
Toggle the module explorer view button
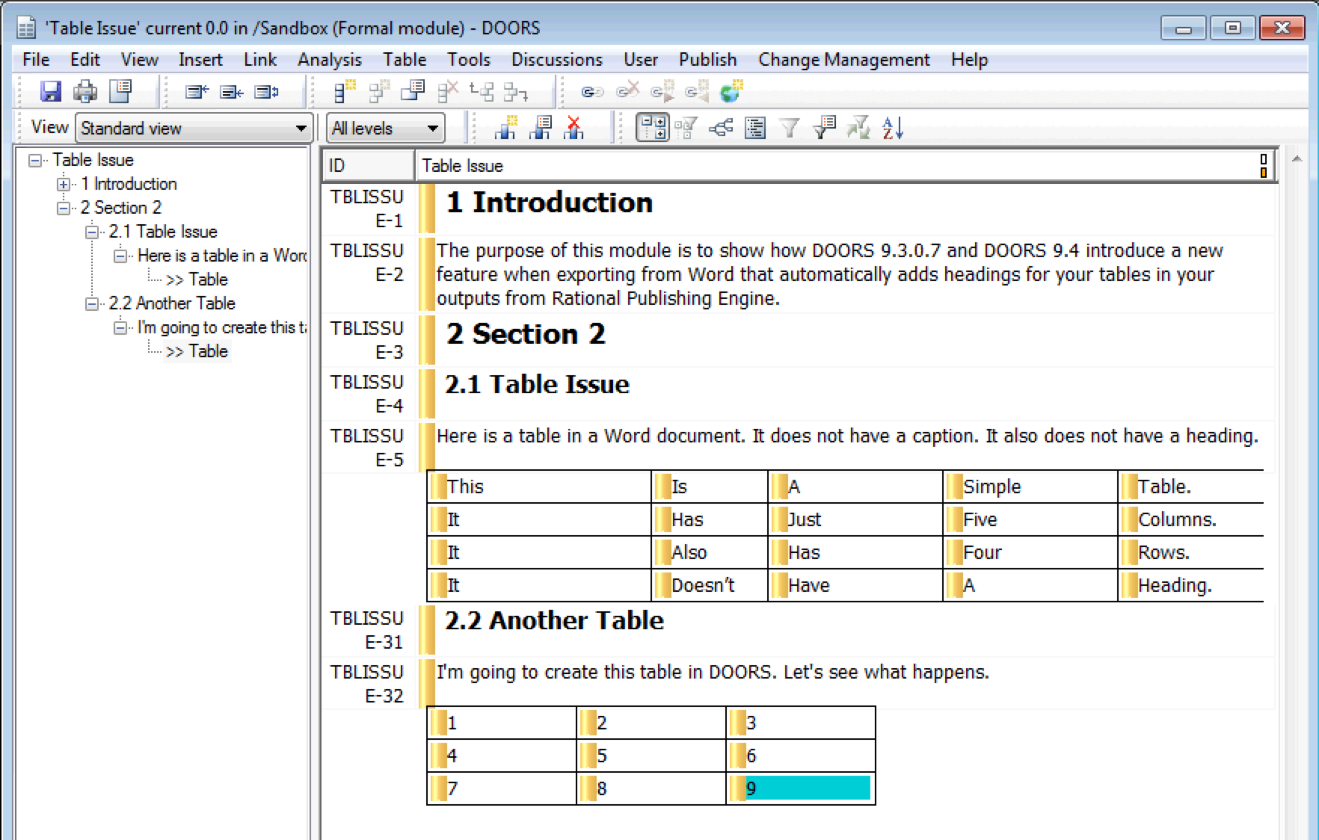pos(755,128)
